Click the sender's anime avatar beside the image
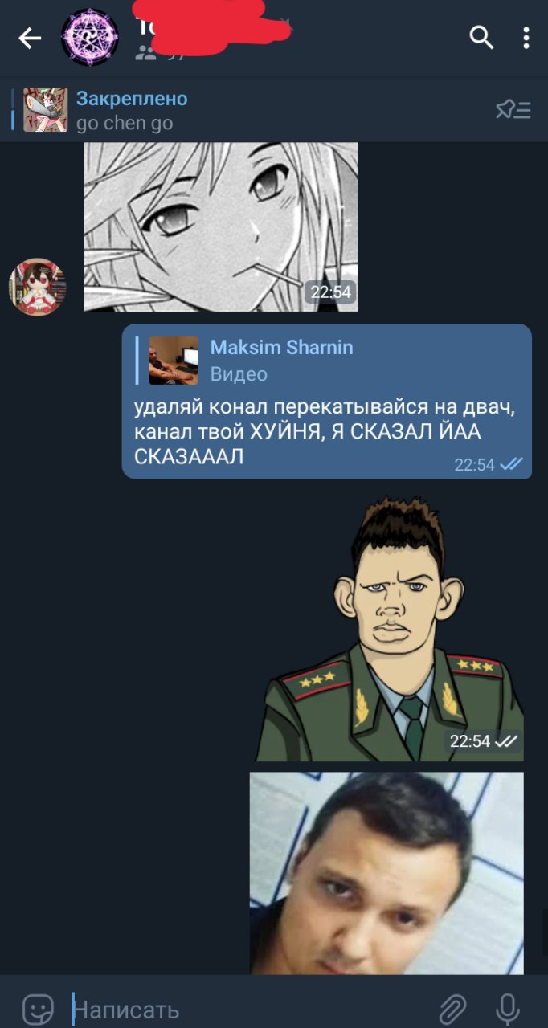Screen dimensions: 548x1028 (x=37, y=287)
